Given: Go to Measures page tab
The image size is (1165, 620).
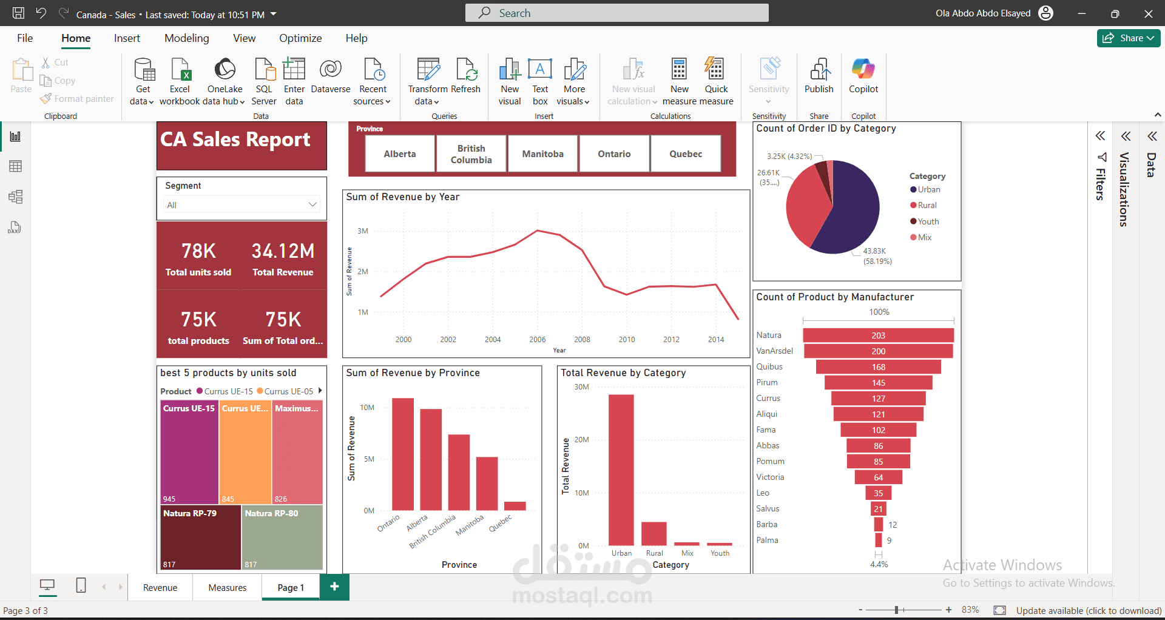Looking at the screenshot, I should (x=228, y=587).
